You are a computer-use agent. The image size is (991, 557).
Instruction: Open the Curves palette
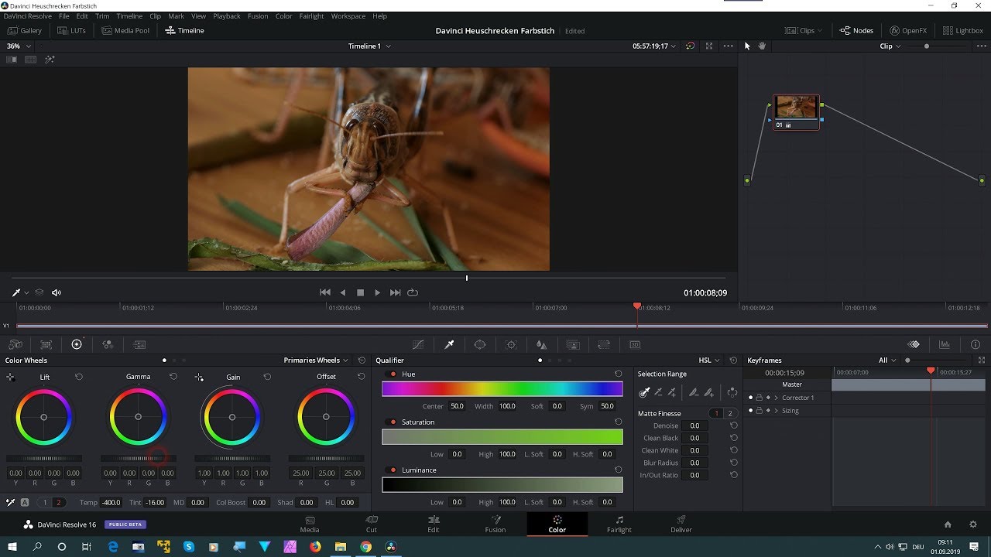[418, 344]
